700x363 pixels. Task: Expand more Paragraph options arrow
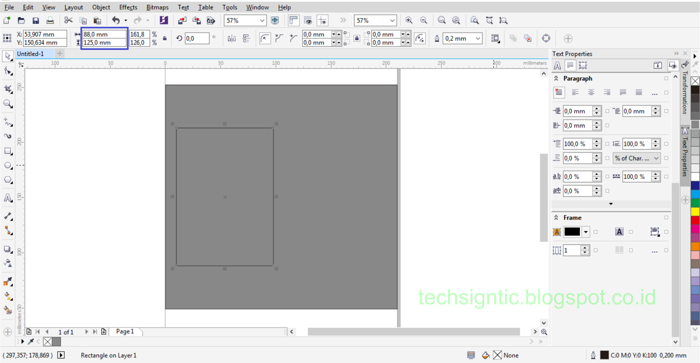[x=611, y=204]
